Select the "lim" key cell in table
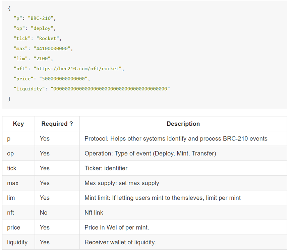The image size is (291, 252). click(11, 198)
